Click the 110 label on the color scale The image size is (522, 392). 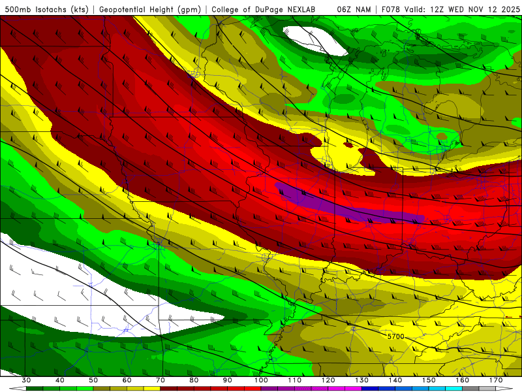point(295,380)
